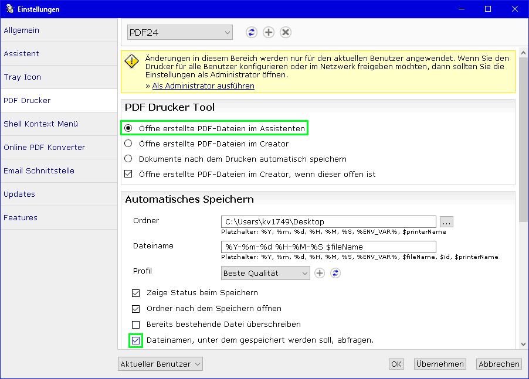This screenshot has width=529, height=379.
Task: Click the 'Als Administrator ausführen' link
Action: (x=203, y=86)
